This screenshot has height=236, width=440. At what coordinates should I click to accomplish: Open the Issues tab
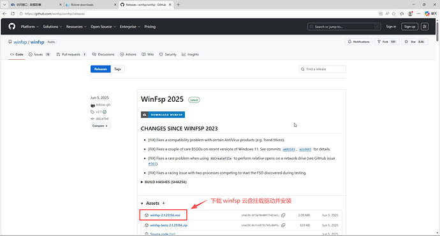coord(40,54)
